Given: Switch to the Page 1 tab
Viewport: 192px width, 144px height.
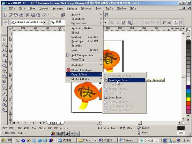Looking at the screenshot, I should point(55,123).
